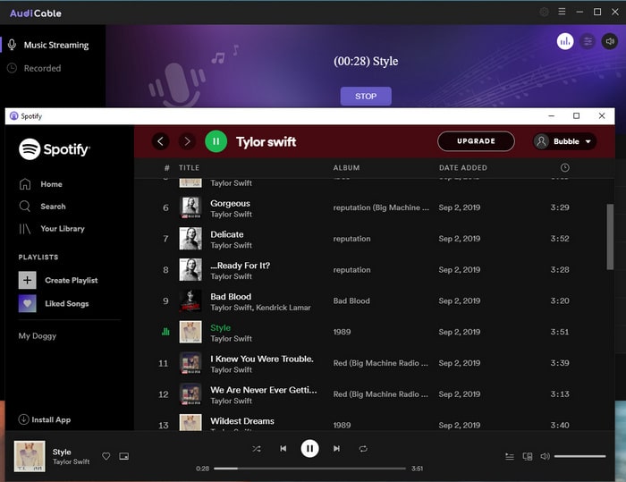626x482 pixels.
Task: Expand the Bubble user account dropdown
Action: (x=564, y=141)
